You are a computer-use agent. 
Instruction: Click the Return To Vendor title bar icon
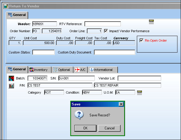6,6
